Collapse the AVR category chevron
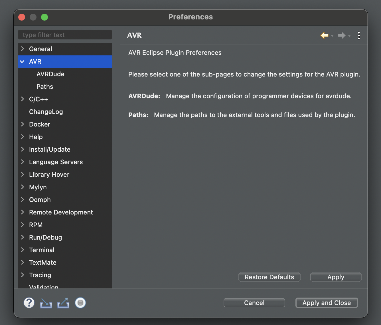 22,61
